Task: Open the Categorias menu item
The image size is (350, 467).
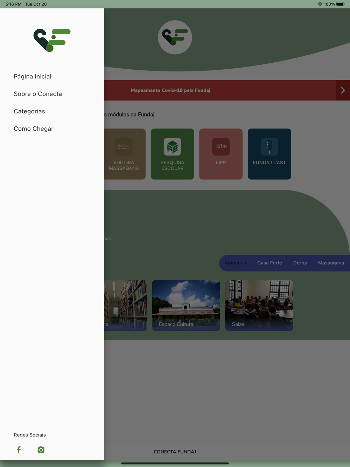Action: [x=29, y=111]
